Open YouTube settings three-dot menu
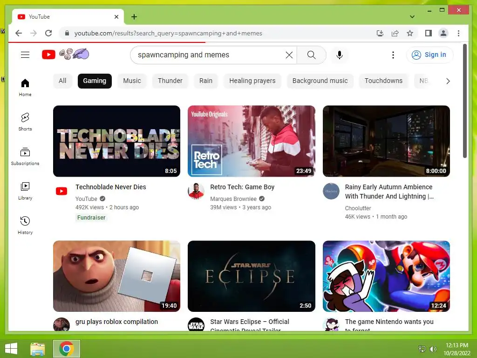Viewport: 477px width, 358px height. point(393,55)
